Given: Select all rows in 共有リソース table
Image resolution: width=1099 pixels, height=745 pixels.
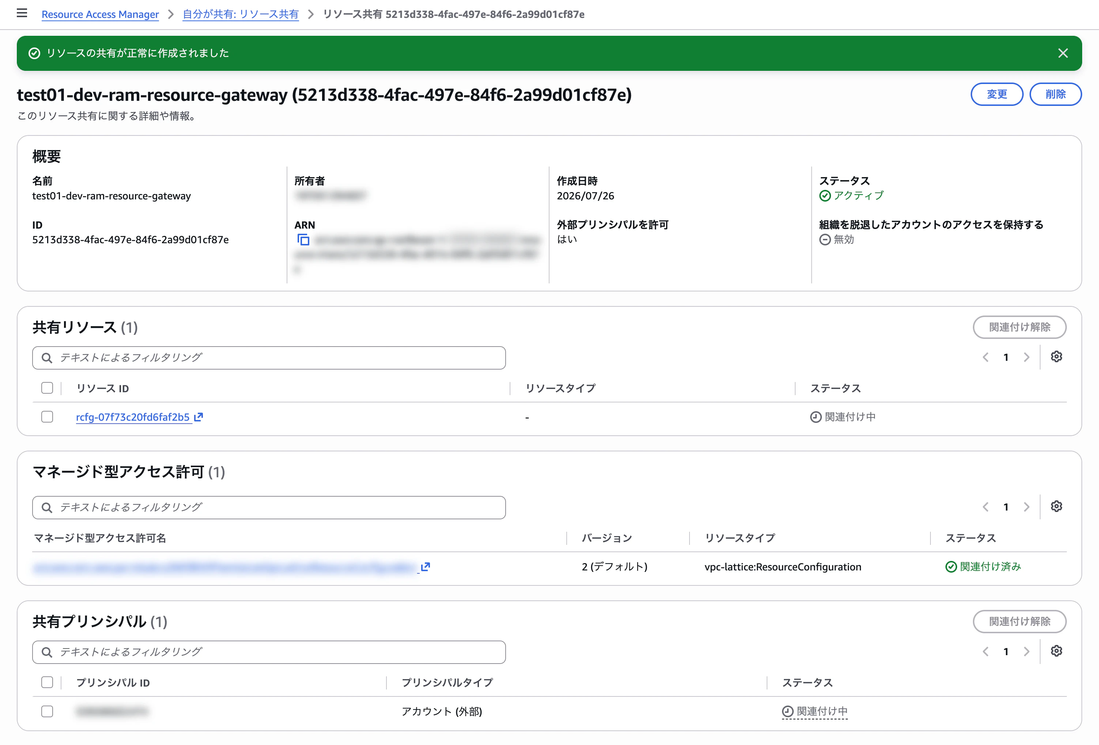Looking at the screenshot, I should (x=47, y=388).
